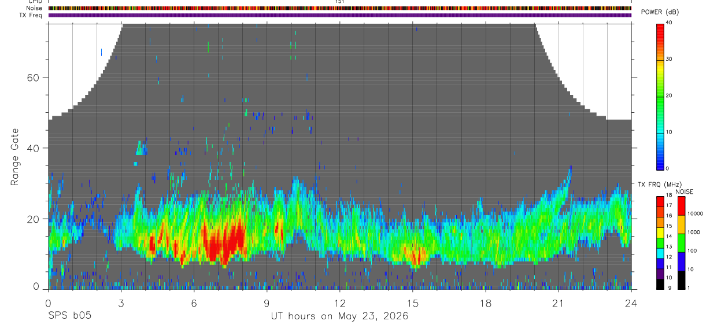Click the purple TX Freq data strip
Image resolution: width=710 pixels, height=328 pixels.
pyautogui.click(x=340, y=15)
